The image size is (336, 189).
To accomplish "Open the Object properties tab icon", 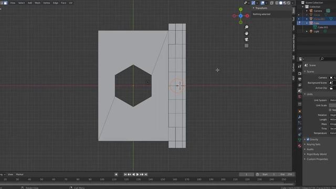I will click(300, 111).
